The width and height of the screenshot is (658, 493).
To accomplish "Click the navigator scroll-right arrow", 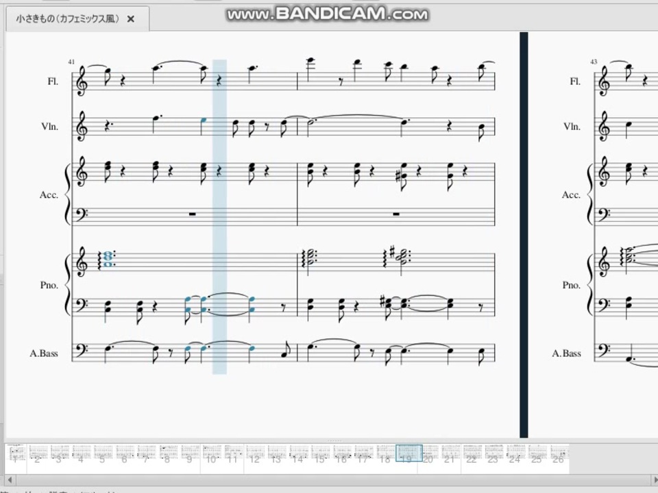I will click(x=655, y=479).
